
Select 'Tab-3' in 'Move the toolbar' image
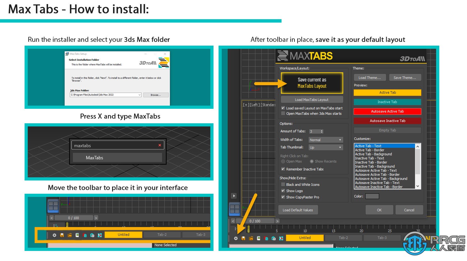pos(196,235)
